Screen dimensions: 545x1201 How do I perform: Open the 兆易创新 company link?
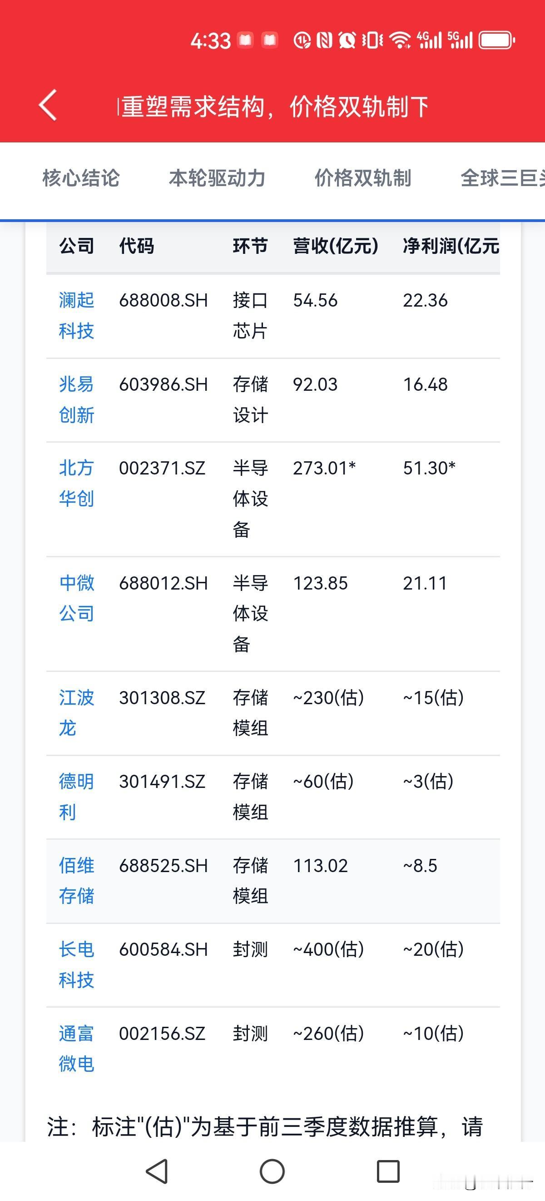(x=76, y=399)
